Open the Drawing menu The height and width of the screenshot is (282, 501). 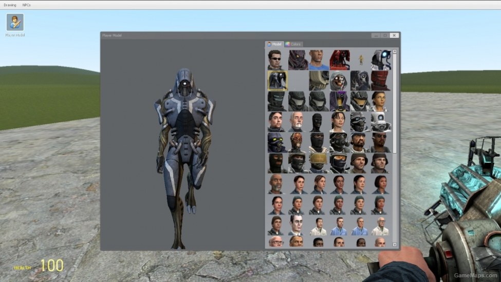tap(10, 5)
